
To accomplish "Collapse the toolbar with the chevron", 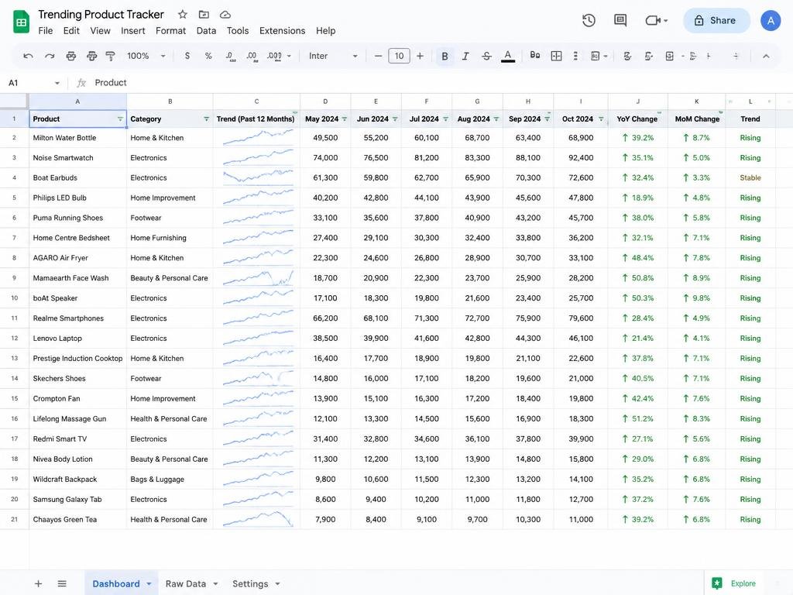I will click(766, 56).
